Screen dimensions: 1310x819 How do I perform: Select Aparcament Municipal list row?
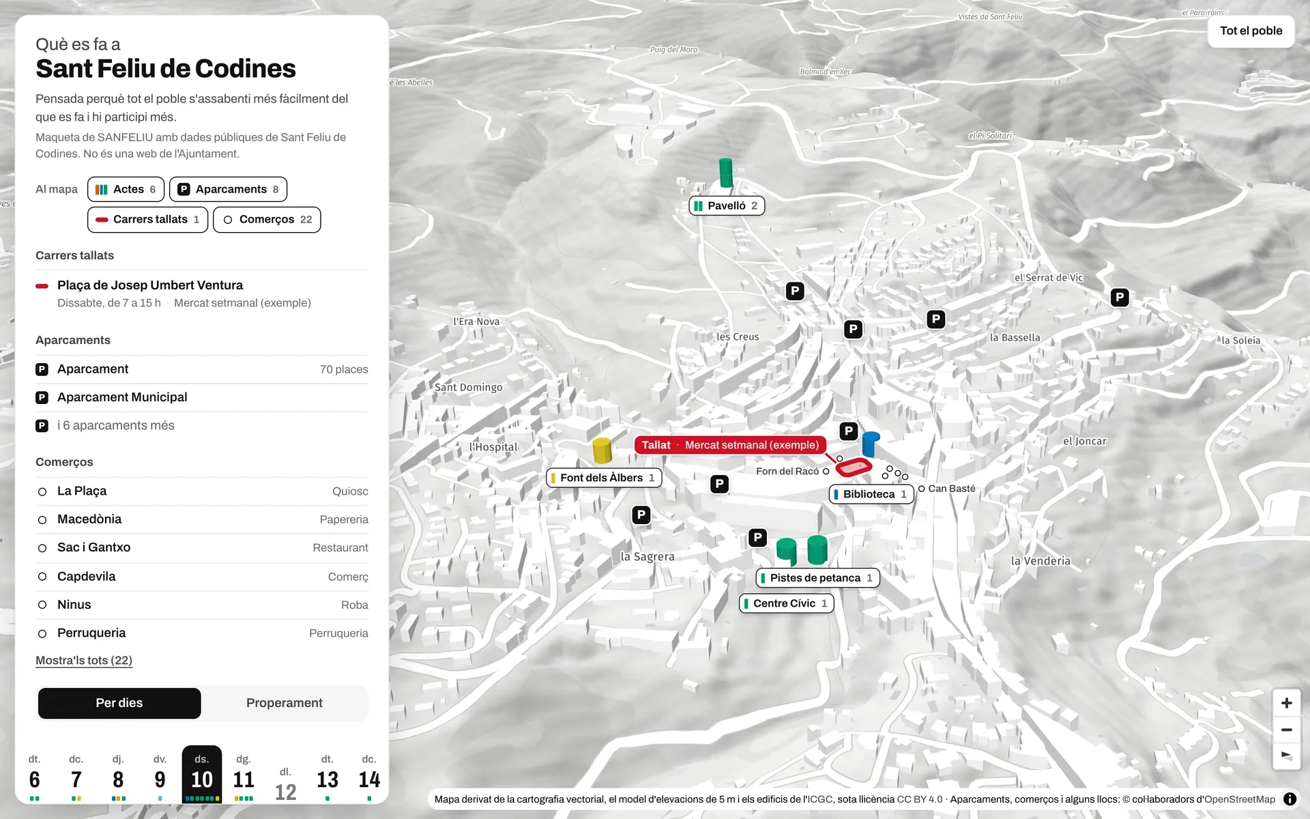pos(202,397)
